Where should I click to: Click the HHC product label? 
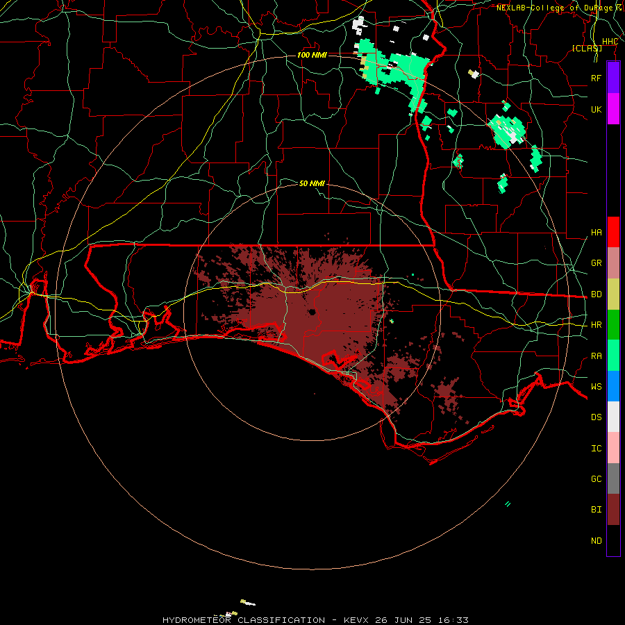610,42
